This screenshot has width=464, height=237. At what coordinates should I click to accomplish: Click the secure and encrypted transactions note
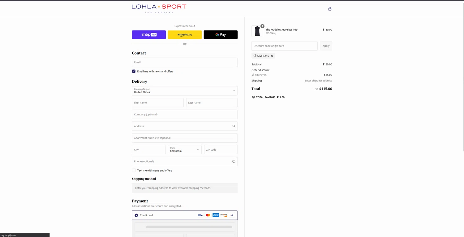point(157,206)
